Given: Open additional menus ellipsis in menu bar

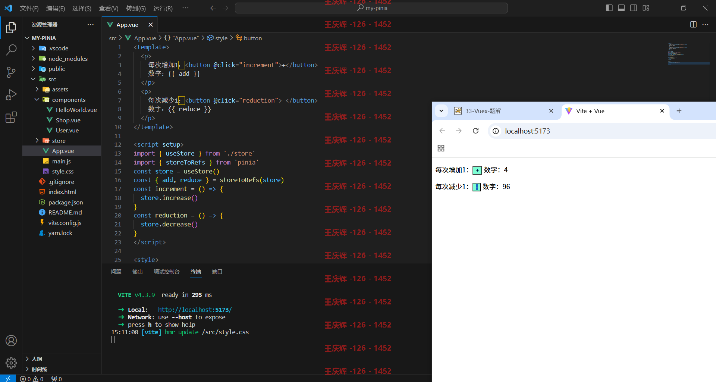Looking at the screenshot, I should [185, 8].
